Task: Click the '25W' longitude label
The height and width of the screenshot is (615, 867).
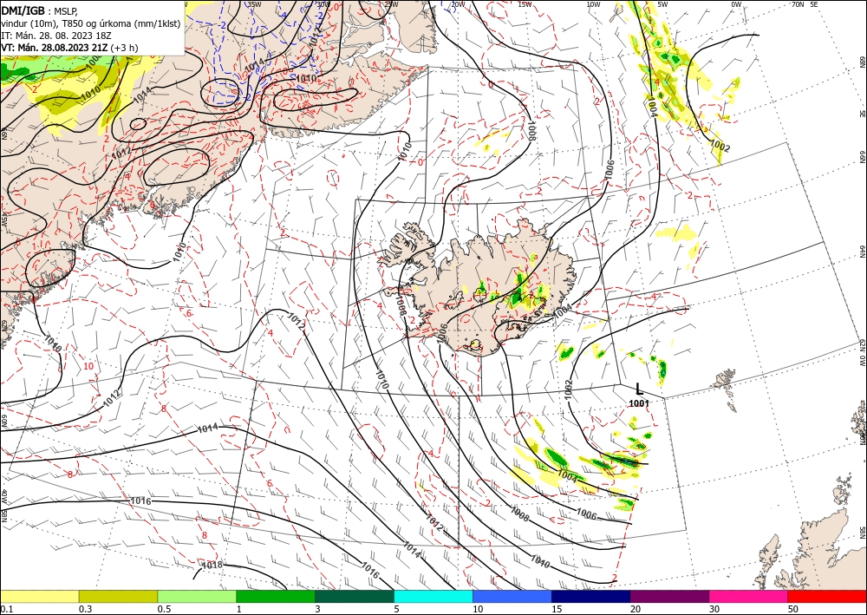Action: click(390, 4)
